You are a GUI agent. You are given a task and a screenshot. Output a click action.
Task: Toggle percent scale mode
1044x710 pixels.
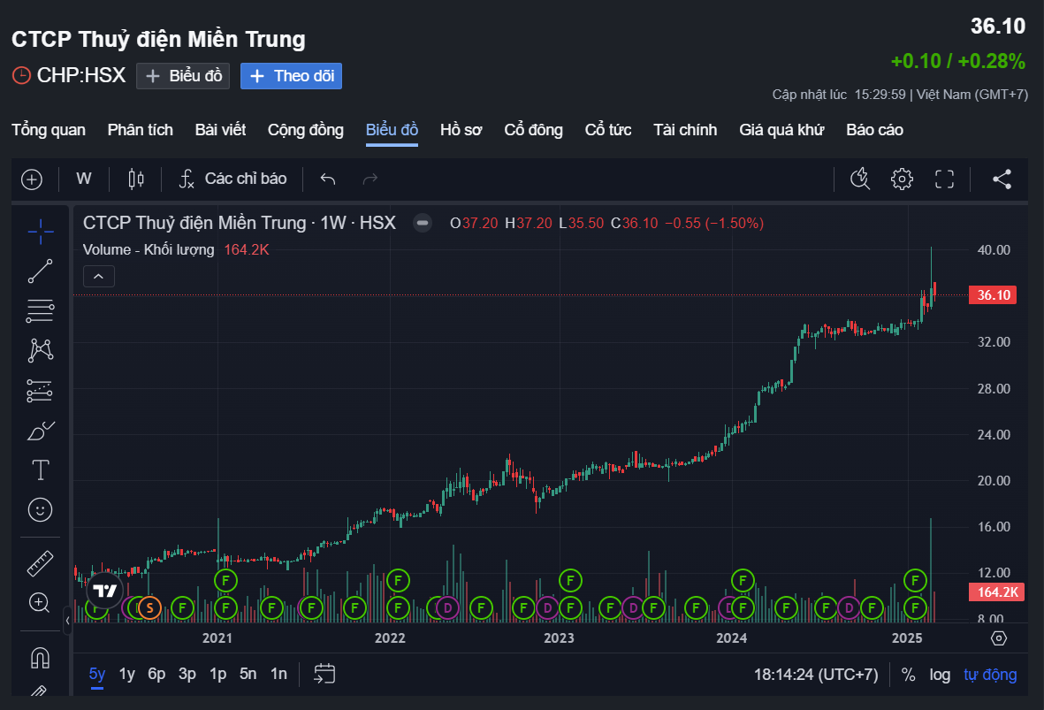908,675
